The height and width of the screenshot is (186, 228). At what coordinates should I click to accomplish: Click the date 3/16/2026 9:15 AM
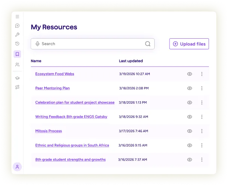click(133, 145)
